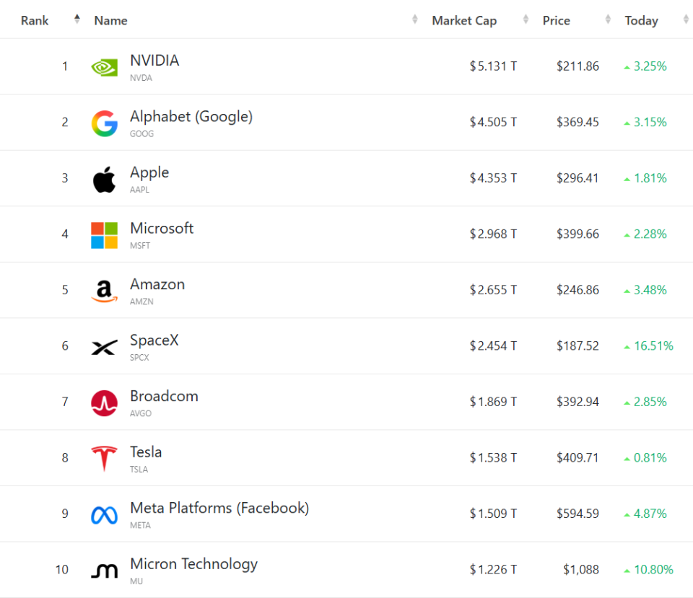Click the Micron Technology logo icon
The image size is (693, 598).
pos(104,571)
